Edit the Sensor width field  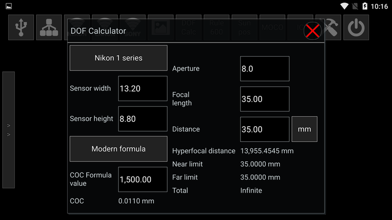point(143,88)
